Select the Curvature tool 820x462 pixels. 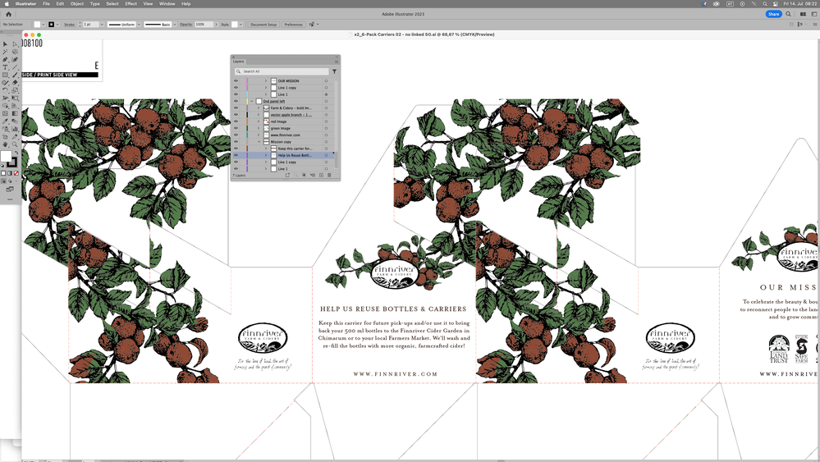15,60
